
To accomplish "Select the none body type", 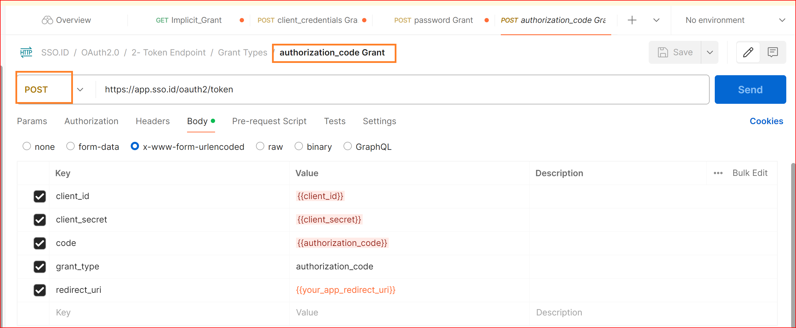I will point(27,146).
